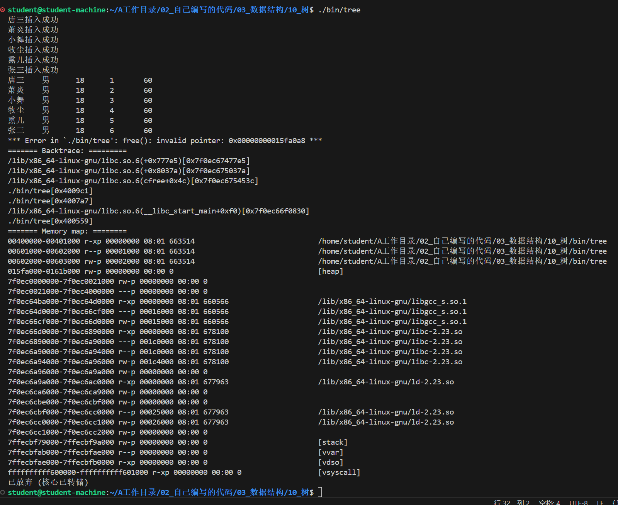This screenshot has width=618, height=505.
Task: Click the ffffffffff600000-ffffffffff601000 mapping
Action: point(125,472)
